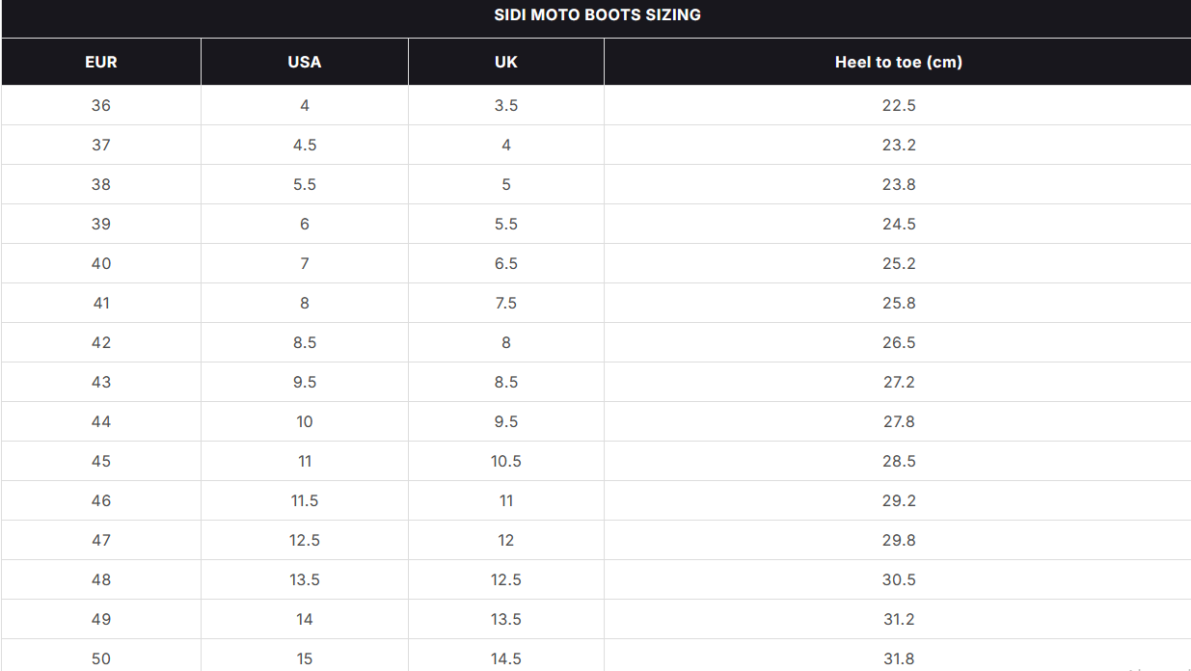Screen dimensions: 1191x671
Task: Click the 29.8 heel to toe value
Action: tap(898, 540)
